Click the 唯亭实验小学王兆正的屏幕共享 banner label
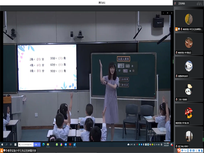Screen dimensions: 204x153 [x=21, y=150]
